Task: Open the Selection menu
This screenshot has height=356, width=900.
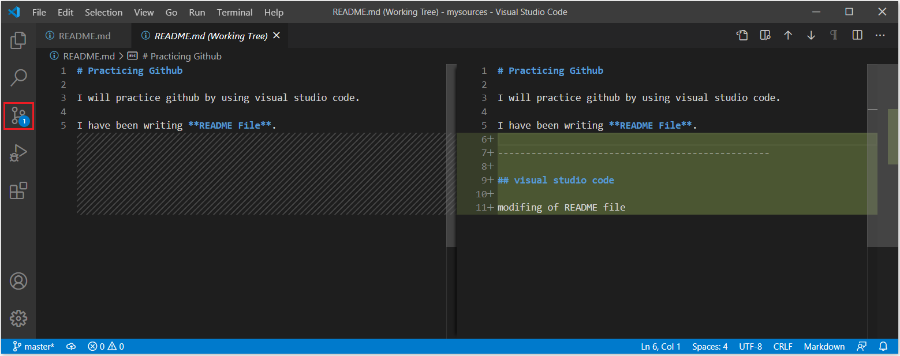Action: coord(103,12)
